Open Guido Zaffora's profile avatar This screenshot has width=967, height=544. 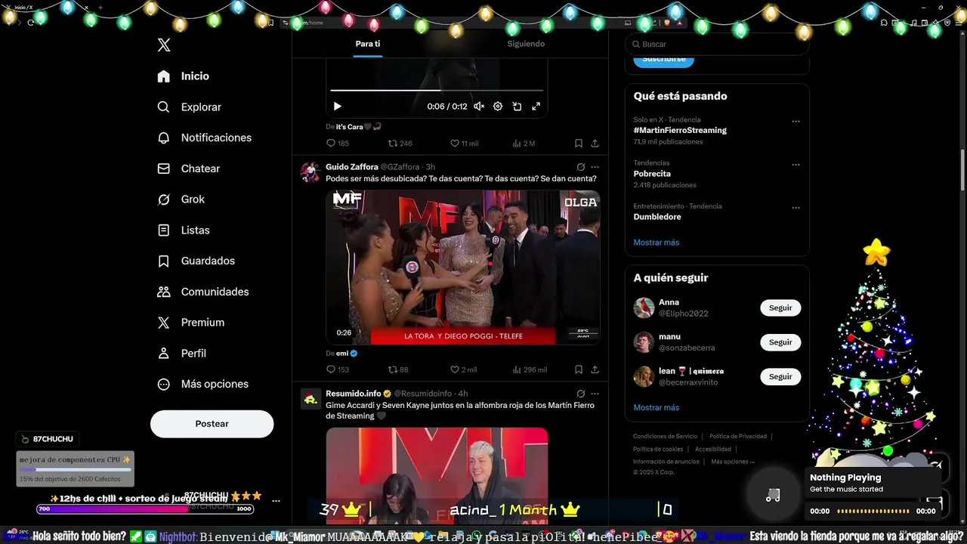[310, 172]
